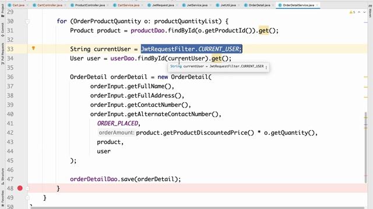
Task: Click the fold end marker on line 49
Action: pyautogui.click(x=27, y=198)
